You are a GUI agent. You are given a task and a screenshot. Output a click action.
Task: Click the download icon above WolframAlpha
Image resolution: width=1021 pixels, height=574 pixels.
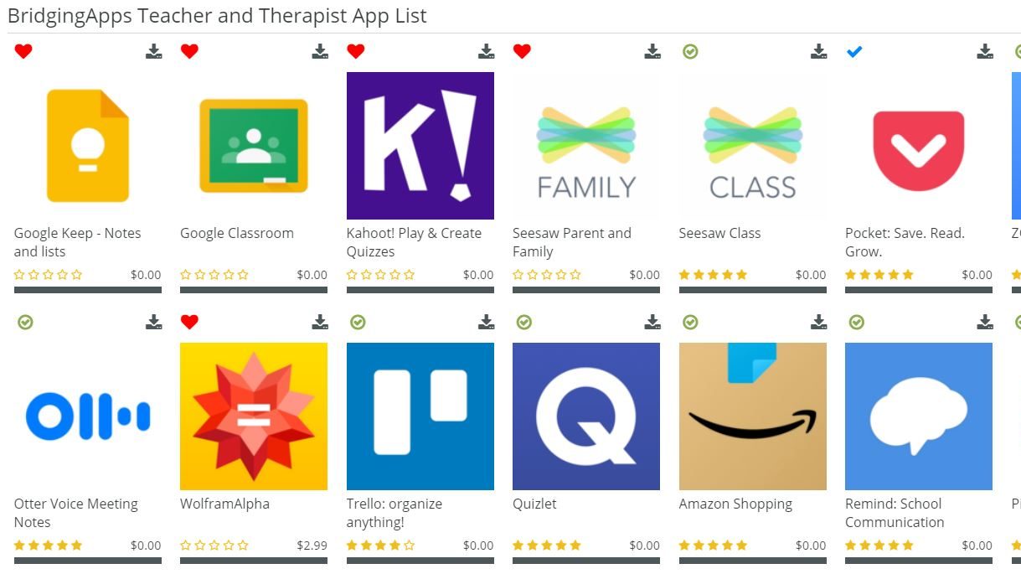pyautogui.click(x=320, y=323)
